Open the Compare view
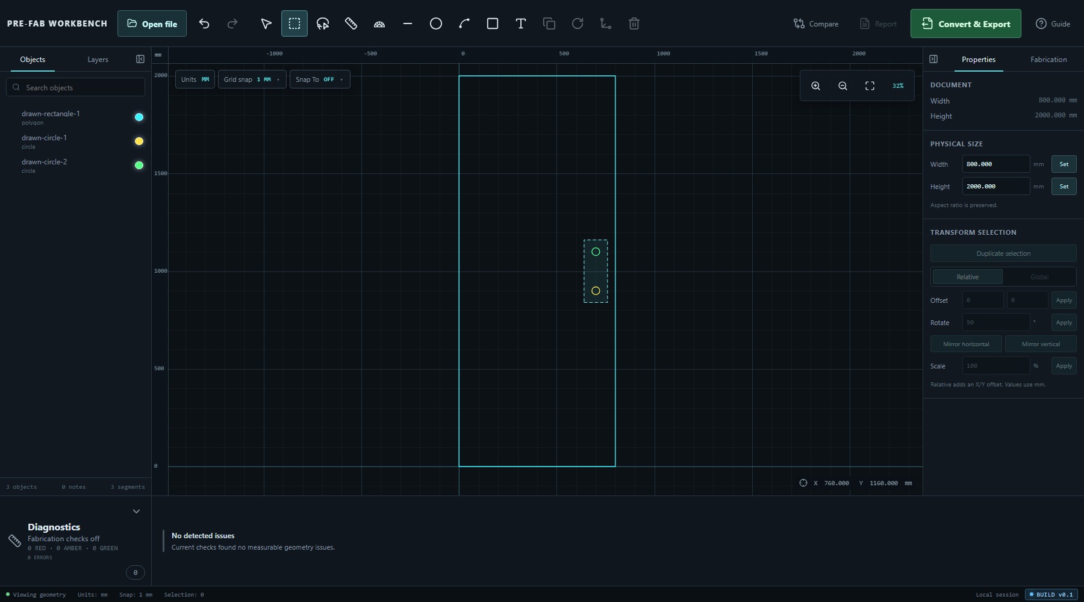The height and width of the screenshot is (602, 1084). (x=816, y=23)
